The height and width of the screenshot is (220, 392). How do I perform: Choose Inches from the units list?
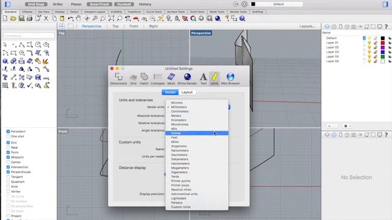(197, 133)
